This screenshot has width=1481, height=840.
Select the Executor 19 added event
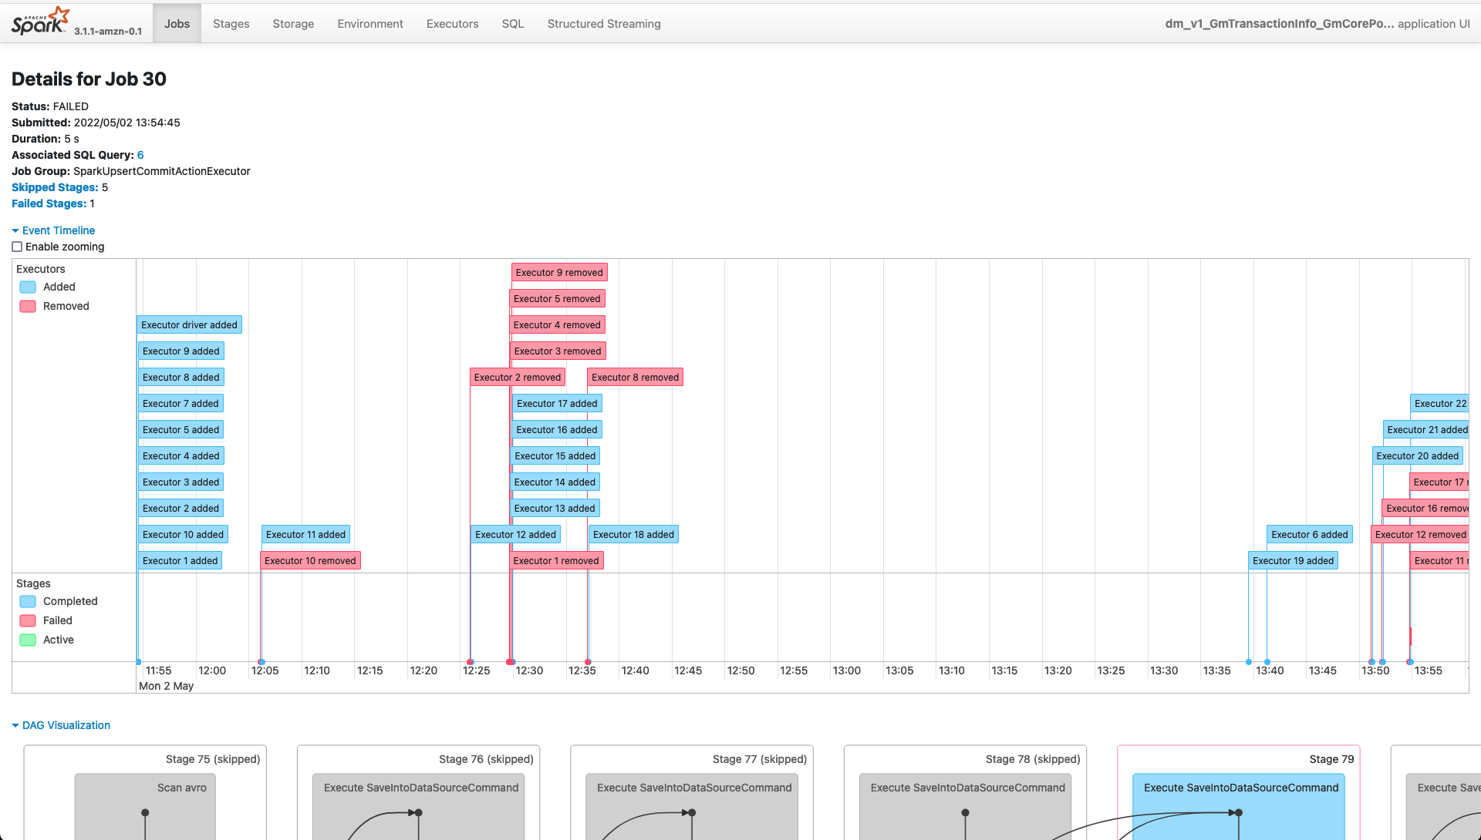point(1293,561)
